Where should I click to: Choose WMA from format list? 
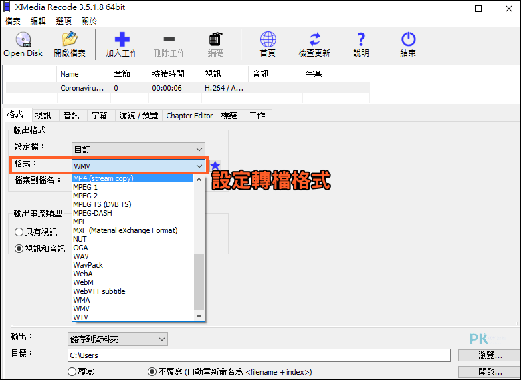(x=132, y=300)
